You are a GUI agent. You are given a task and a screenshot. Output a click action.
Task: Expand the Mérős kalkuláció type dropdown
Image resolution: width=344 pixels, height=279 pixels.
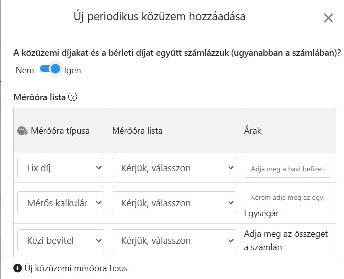pyautogui.click(x=61, y=203)
